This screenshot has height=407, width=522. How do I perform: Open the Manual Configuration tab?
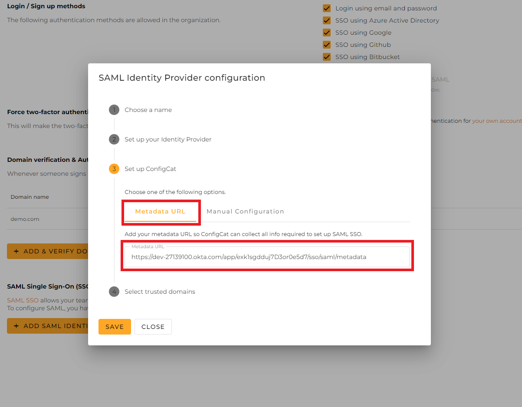(245, 212)
